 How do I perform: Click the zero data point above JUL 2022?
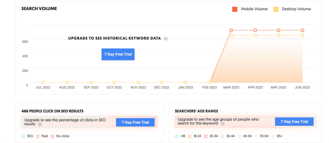[43, 82]
